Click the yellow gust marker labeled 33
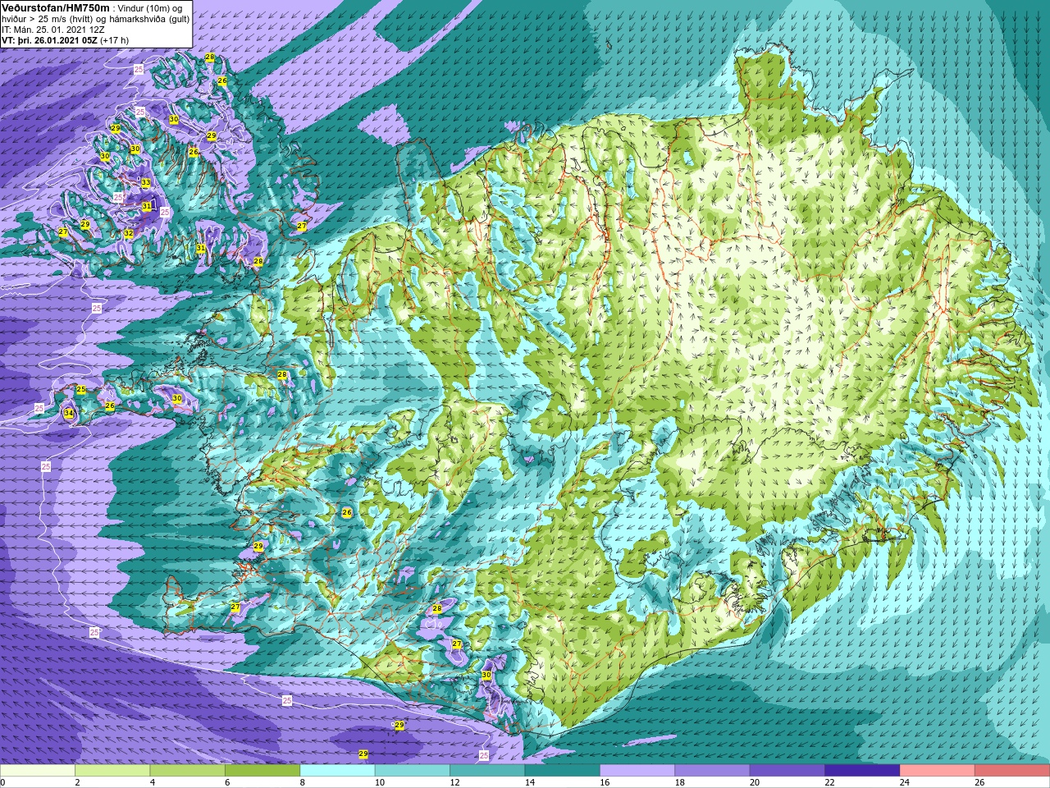This screenshot has height=788, width=1050. pyautogui.click(x=145, y=182)
